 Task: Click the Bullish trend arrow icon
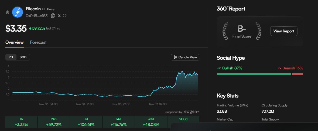click(x=219, y=68)
